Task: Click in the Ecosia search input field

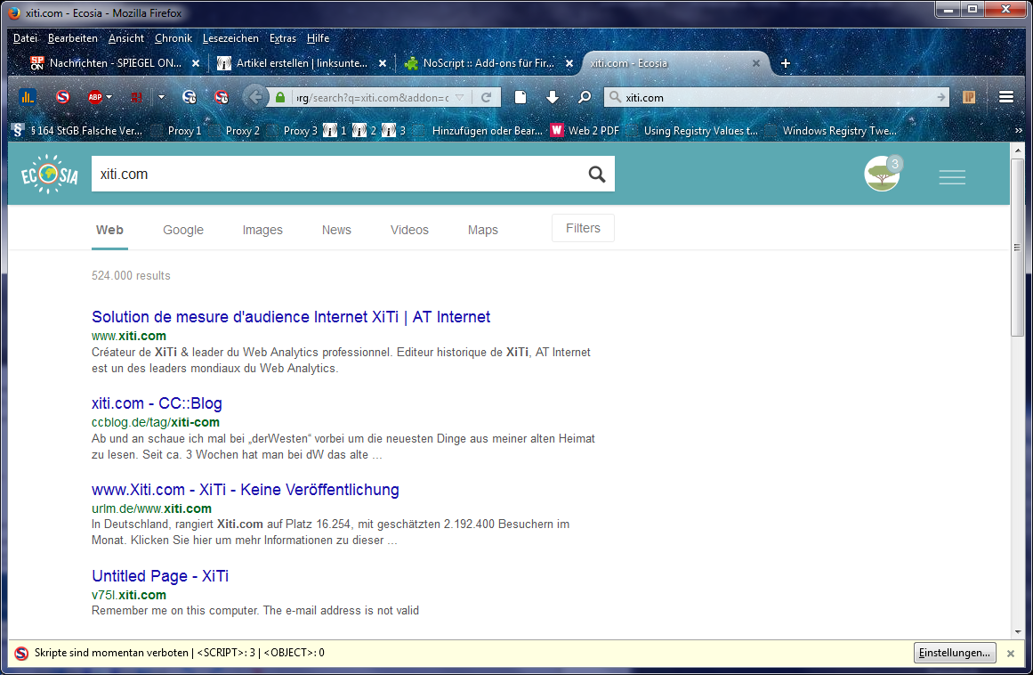Action: pos(338,175)
